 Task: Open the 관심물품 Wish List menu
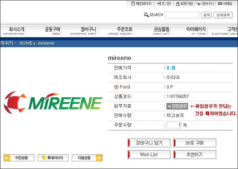click(161, 31)
